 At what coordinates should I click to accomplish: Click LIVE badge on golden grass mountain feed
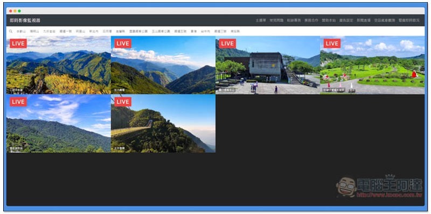point(18,44)
